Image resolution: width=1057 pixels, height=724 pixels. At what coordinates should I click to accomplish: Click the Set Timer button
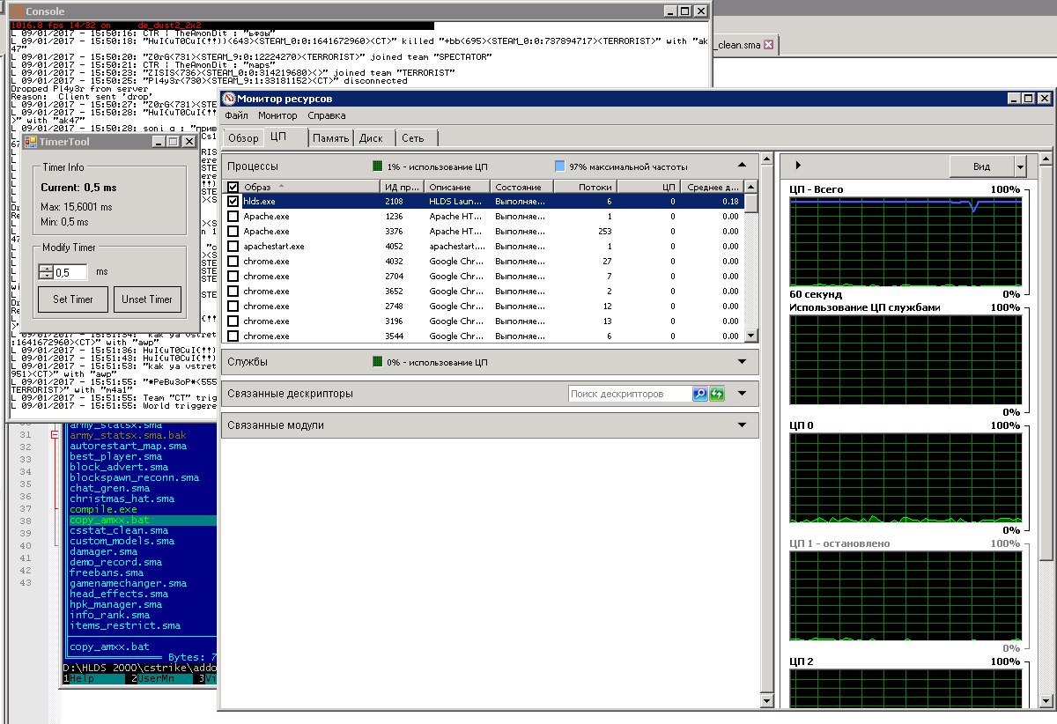click(x=73, y=299)
